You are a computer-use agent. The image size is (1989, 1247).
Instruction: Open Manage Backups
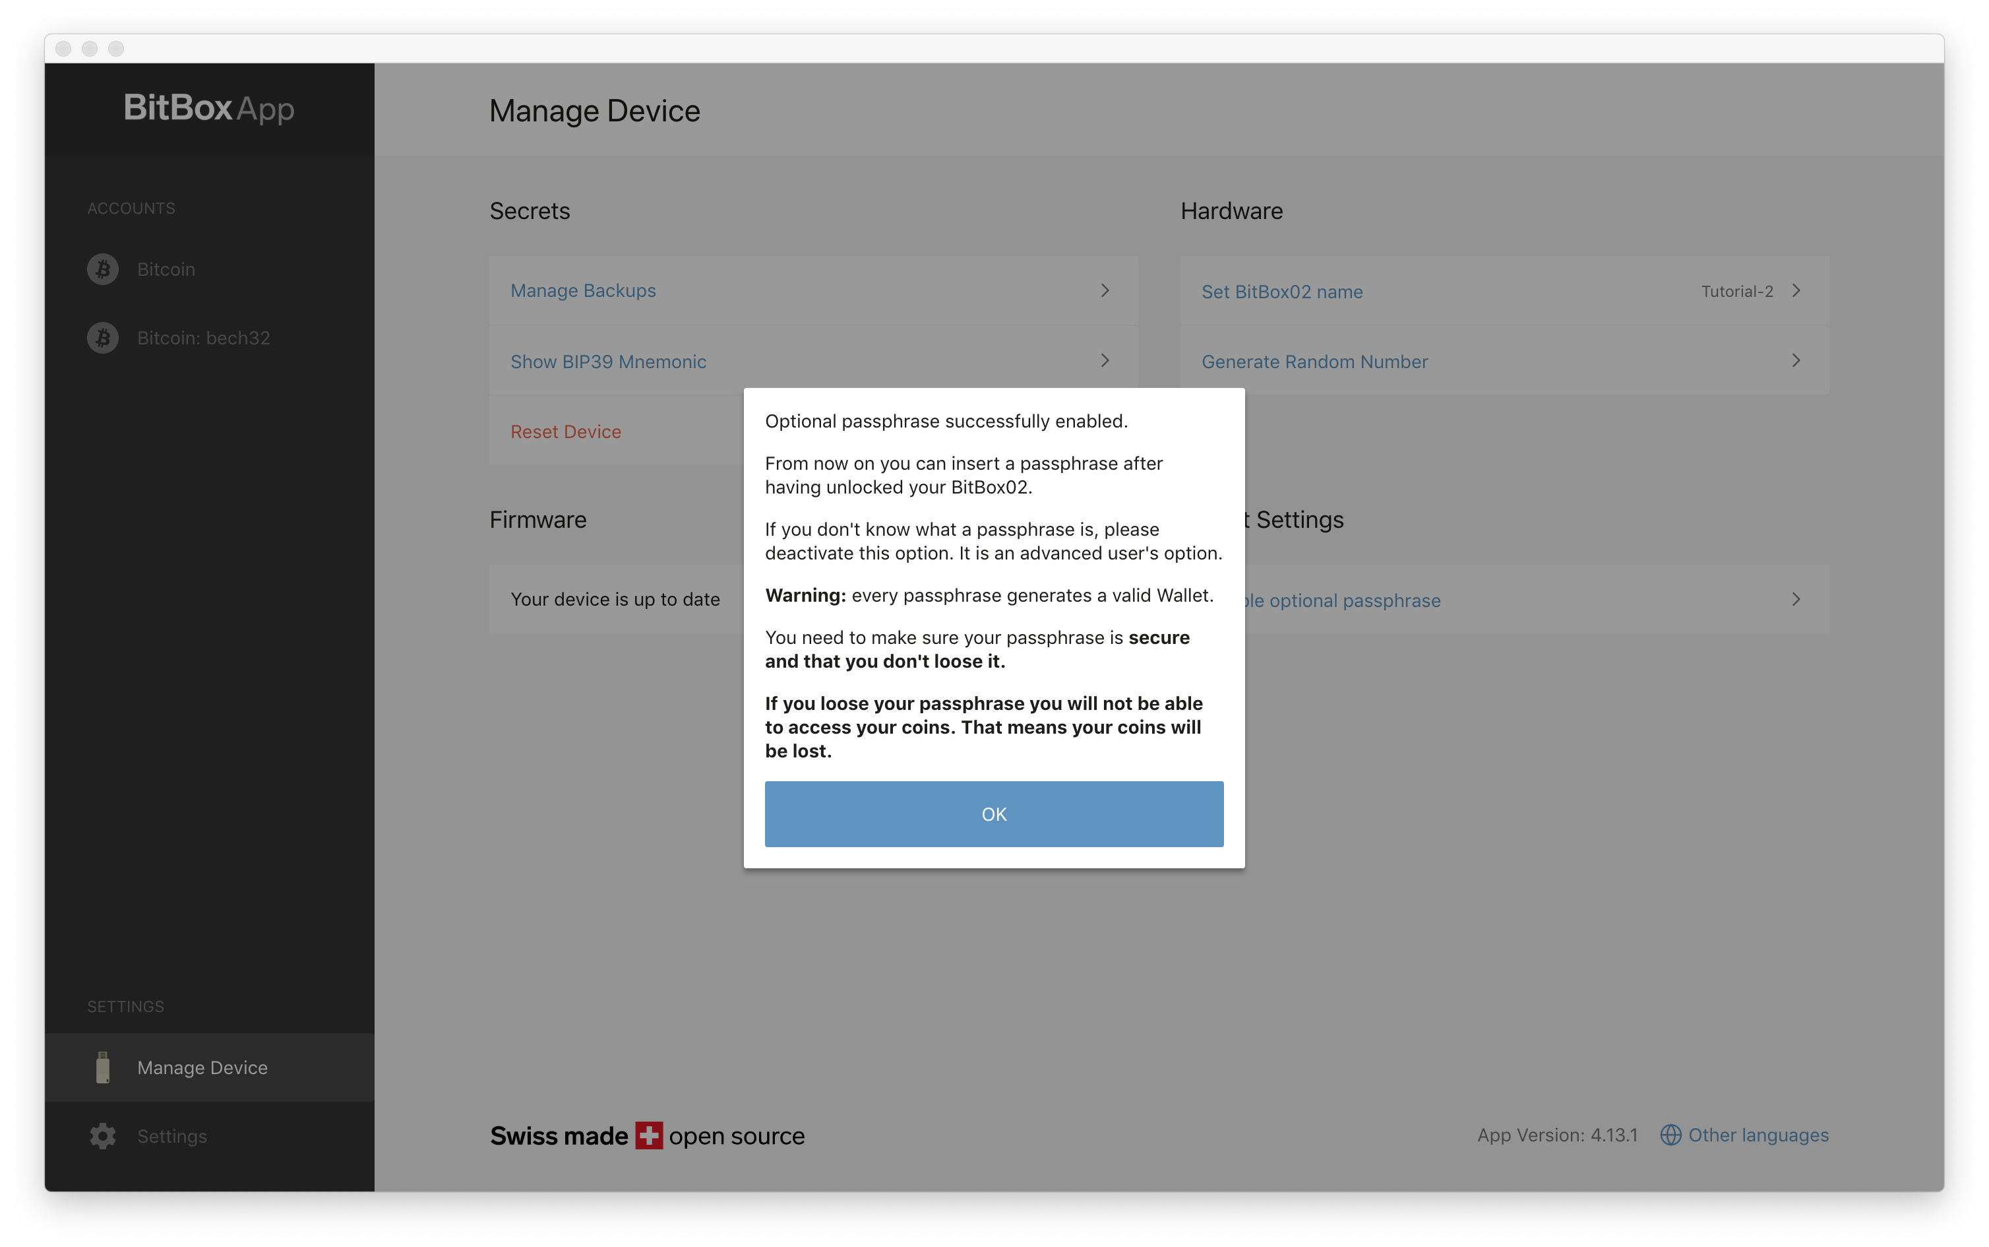tap(812, 290)
